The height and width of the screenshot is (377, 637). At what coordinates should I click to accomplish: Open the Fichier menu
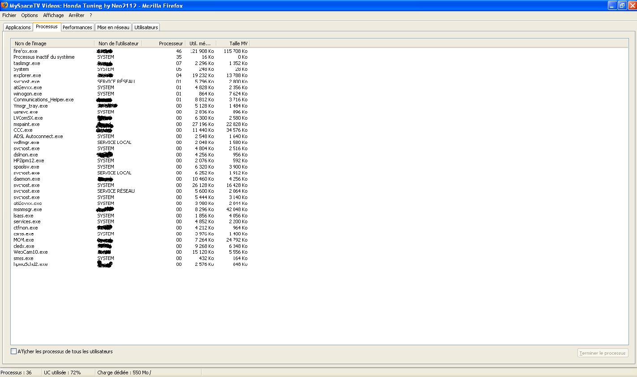click(9, 15)
